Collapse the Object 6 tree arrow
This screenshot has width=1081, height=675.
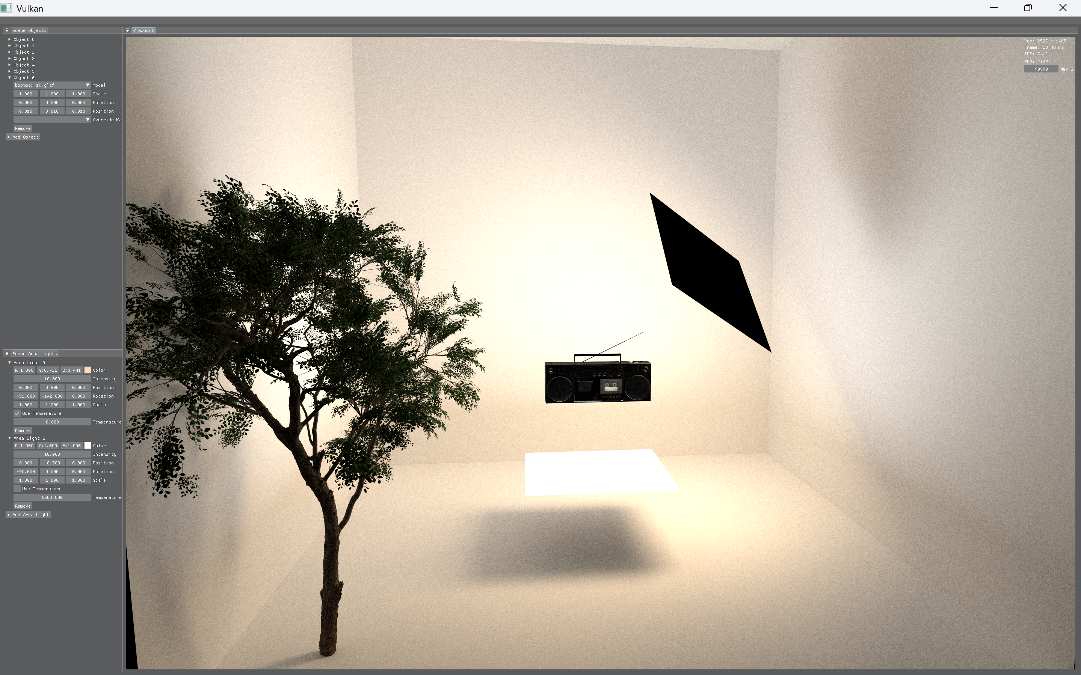[x=9, y=78]
